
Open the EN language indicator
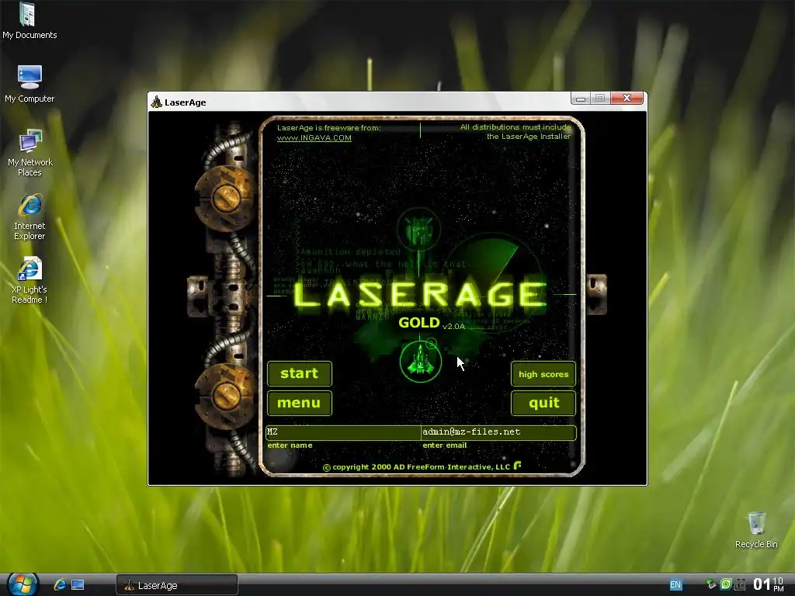coord(675,584)
